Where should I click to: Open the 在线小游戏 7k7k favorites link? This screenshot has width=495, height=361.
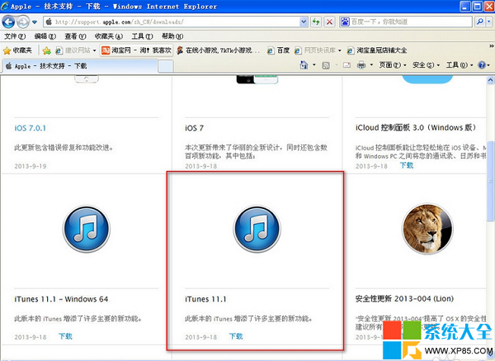coord(219,50)
